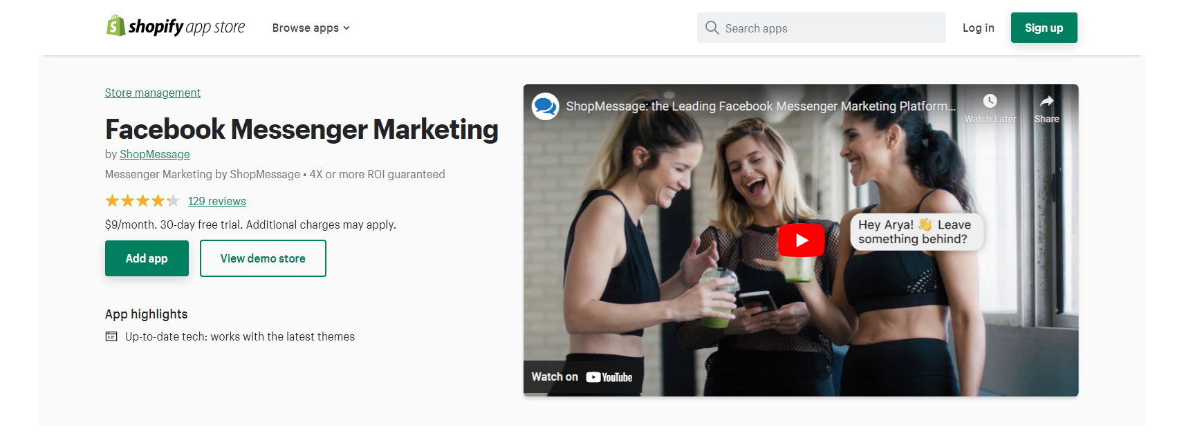Click the star rating icons
The height and width of the screenshot is (440, 1193).
[142, 201]
